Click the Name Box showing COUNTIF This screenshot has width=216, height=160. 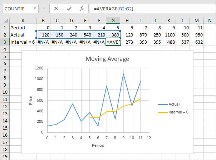pyautogui.click(x=16, y=8)
